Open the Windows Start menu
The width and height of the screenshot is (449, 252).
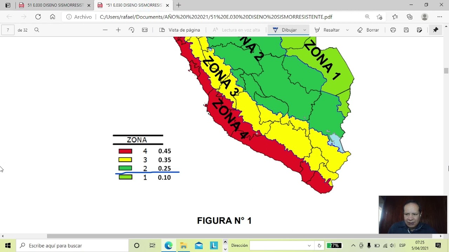(x=8, y=246)
